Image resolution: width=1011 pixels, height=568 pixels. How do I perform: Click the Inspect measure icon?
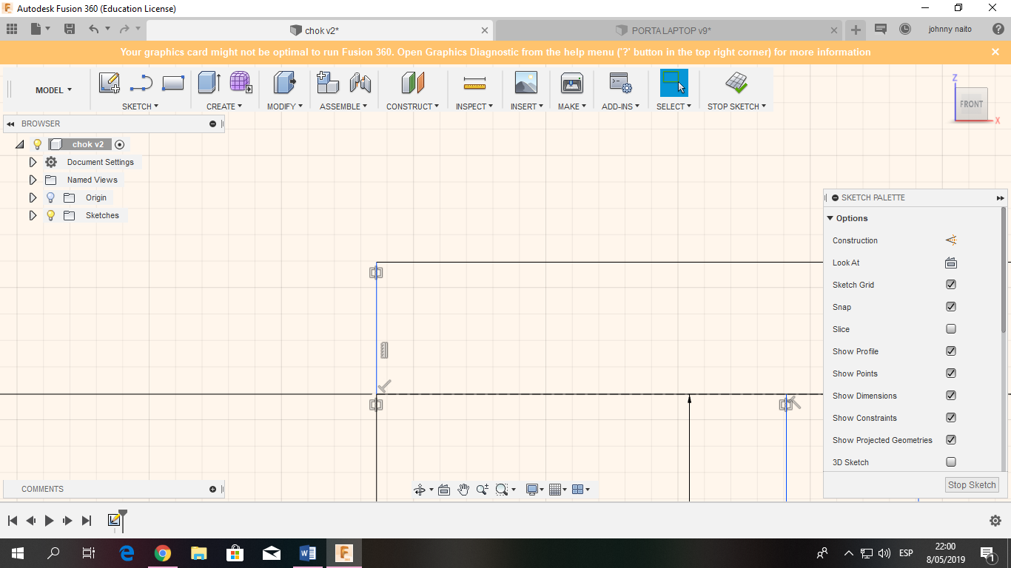pos(474,83)
